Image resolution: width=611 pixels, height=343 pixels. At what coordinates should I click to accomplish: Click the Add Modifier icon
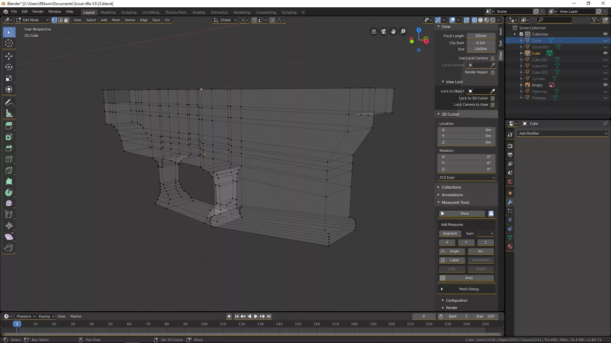tap(563, 133)
